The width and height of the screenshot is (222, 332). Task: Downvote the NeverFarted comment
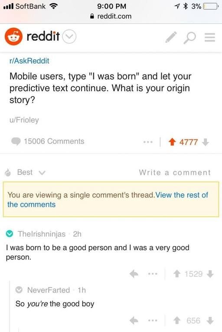pos(210,321)
